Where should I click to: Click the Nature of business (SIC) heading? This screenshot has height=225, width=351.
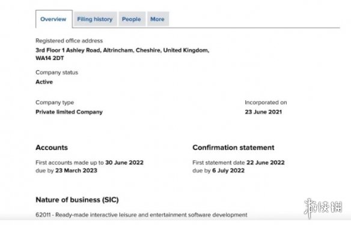pyautogui.click(x=77, y=200)
